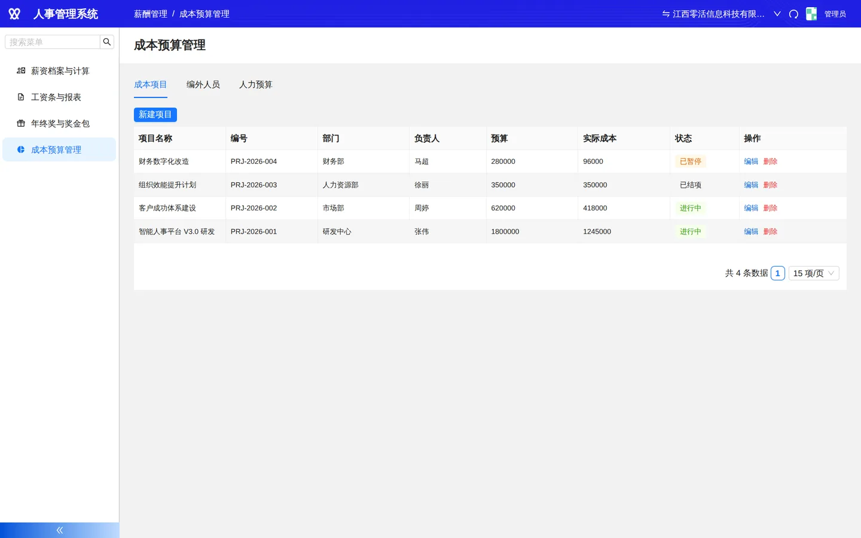Image resolution: width=861 pixels, height=538 pixels.
Task: Collapse the sidebar with the double-chevron icon
Action: pos(60,530)
